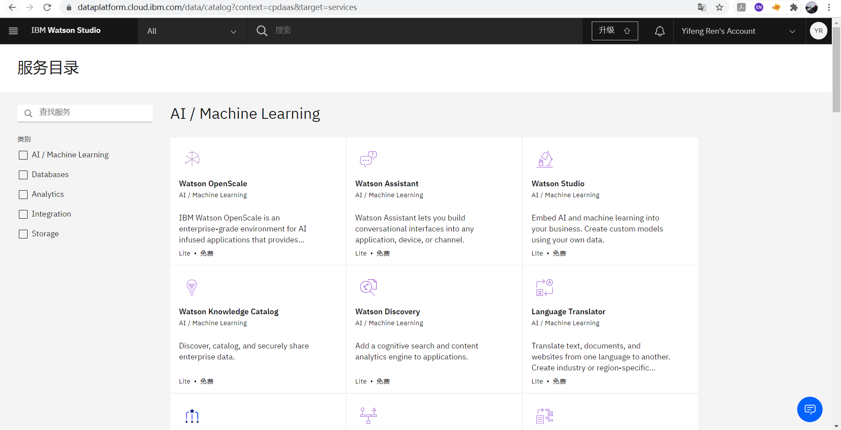Check the Integration filter
The width and height of the screenshot is (841, 430).
tap(23, 214)
